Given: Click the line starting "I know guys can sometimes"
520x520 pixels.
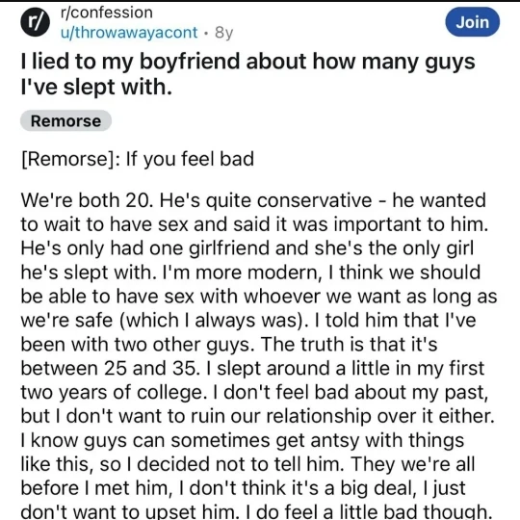Looking at the screenshot, I should click(243, 440).
